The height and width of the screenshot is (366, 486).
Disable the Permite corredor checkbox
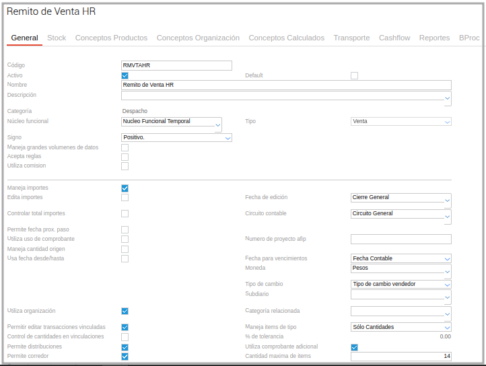coord(125,357)
